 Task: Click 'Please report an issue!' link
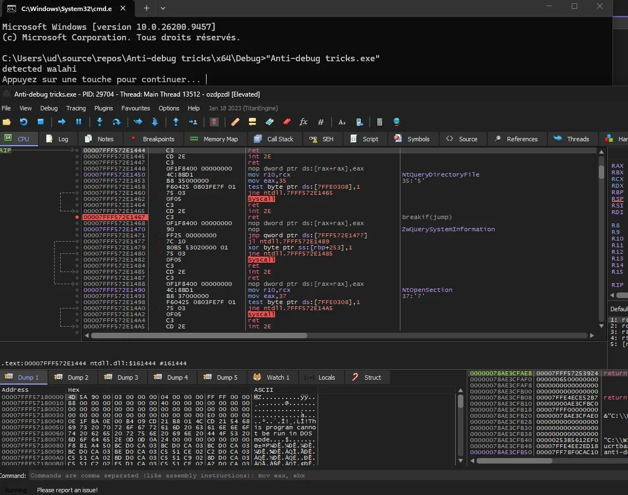[x=67, y=490]
